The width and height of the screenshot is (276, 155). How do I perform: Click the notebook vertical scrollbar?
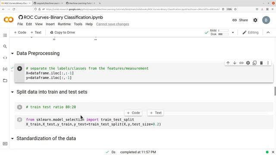[x=275, y=91]
